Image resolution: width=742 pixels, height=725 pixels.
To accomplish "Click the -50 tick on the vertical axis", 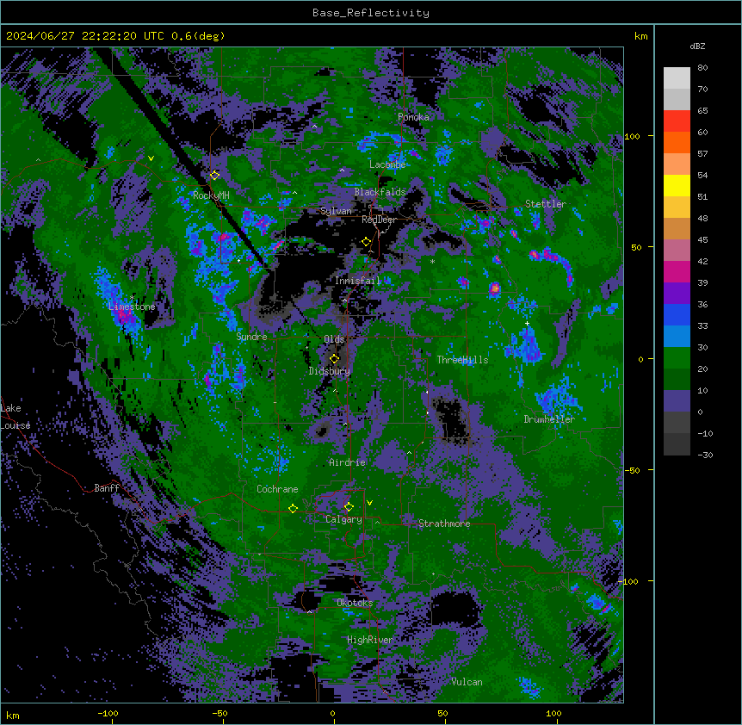I will [632, 470].
